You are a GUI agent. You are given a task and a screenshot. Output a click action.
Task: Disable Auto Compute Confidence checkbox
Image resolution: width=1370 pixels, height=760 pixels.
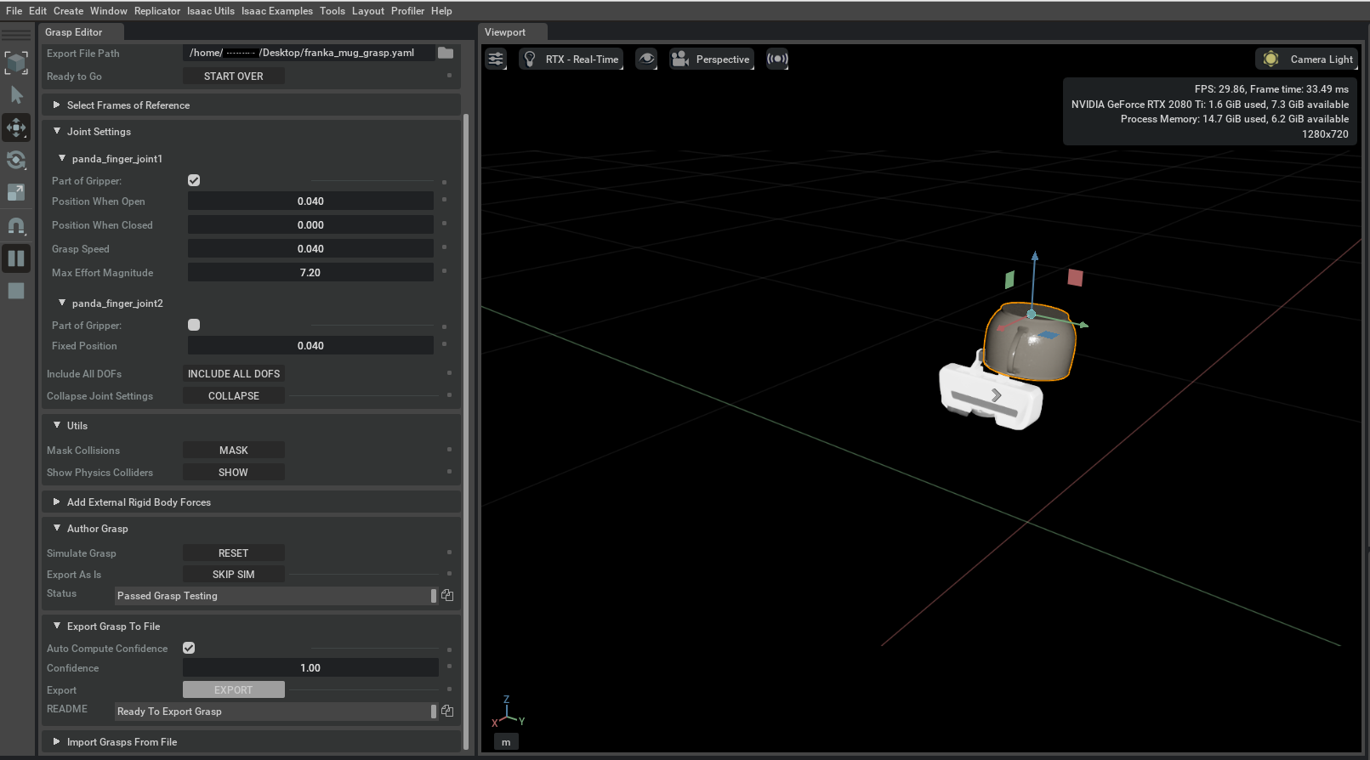(189, 648)
